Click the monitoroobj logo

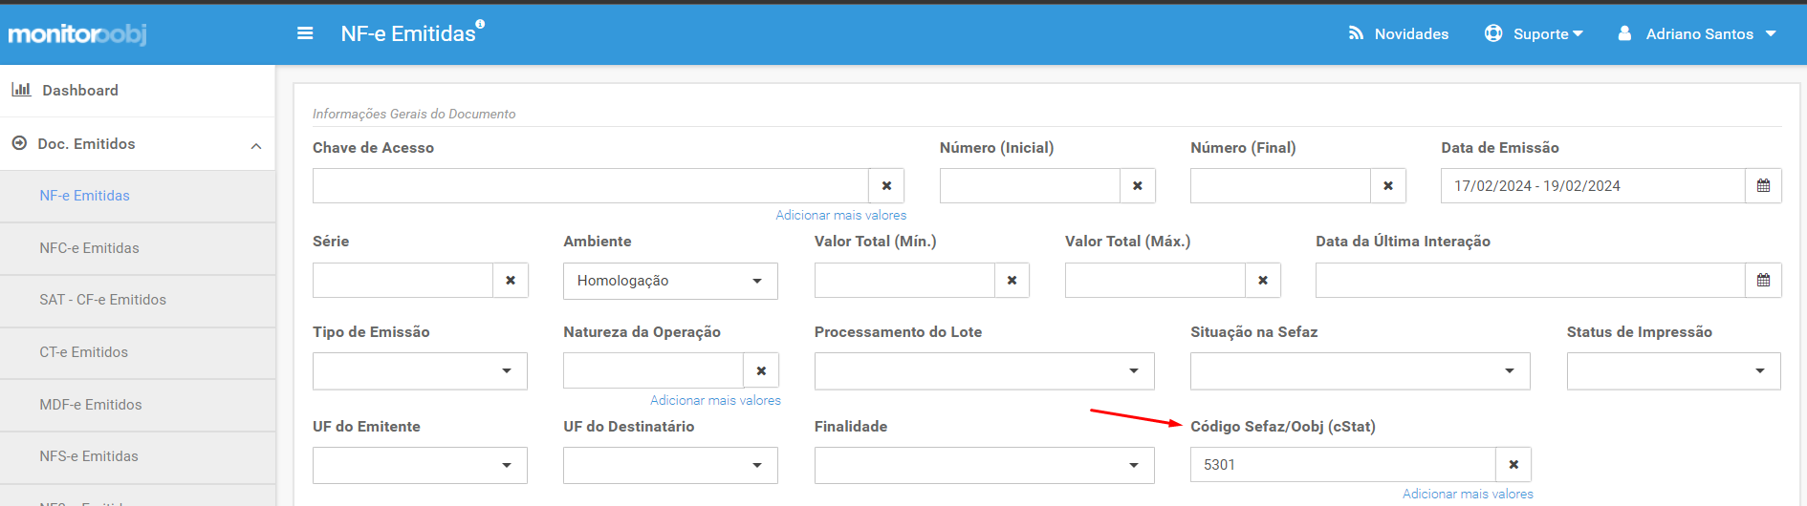tap(77, 34)
